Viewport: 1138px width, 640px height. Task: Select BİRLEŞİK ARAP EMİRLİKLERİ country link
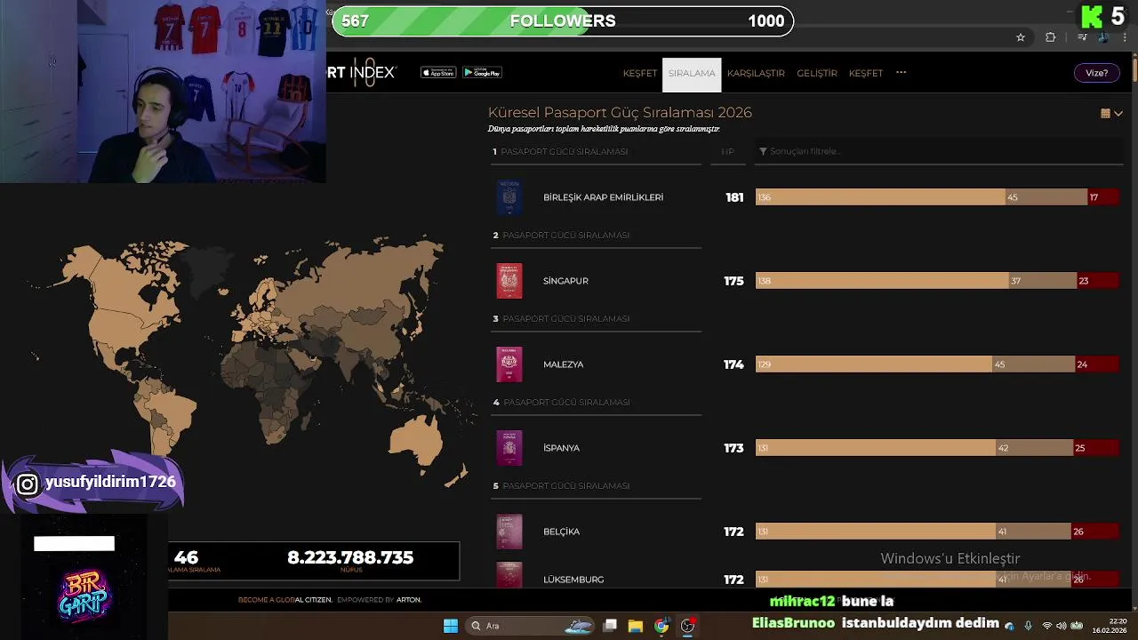tap(603, 197)
